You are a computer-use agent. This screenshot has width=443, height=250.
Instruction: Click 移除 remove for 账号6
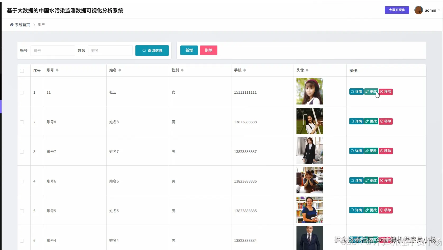386,180
